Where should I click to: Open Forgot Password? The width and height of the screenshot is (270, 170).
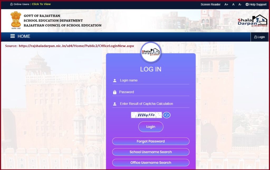[151, 141]
